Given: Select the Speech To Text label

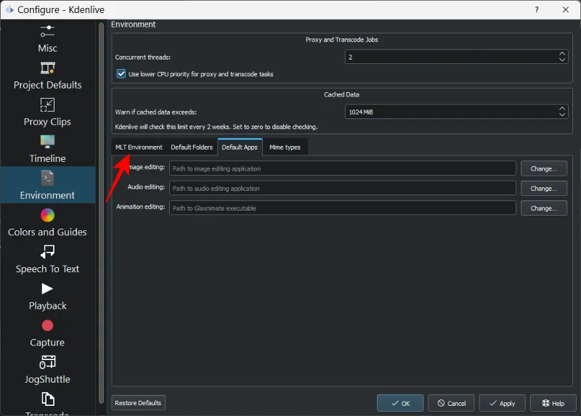Looking at the screenshot, I should point(47,269).
